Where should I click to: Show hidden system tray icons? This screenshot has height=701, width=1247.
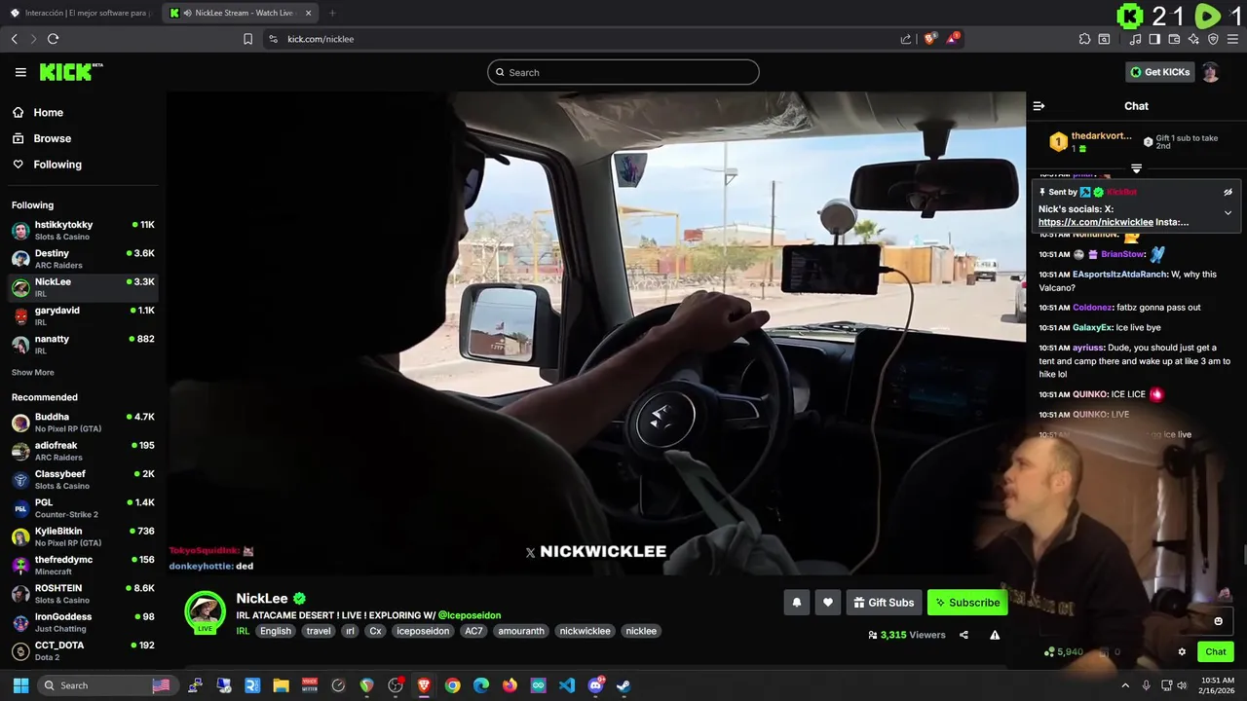(1125, 685)
